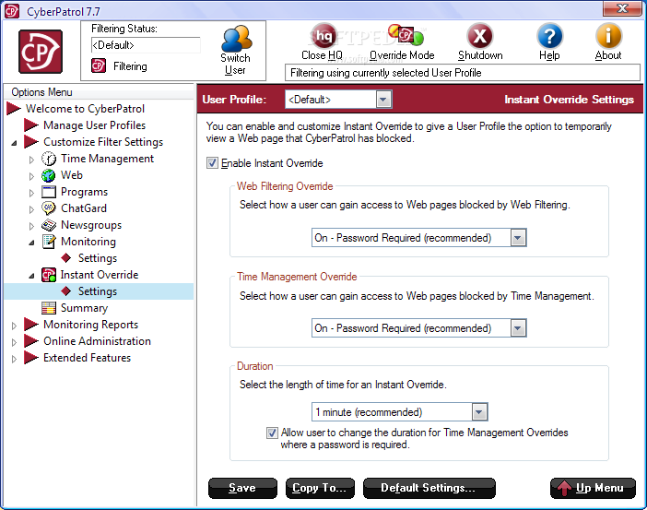The width and height of the screenshot is (647, 510).
Task: Click the Monitoring notepad icon
Action: pos(49,242)
